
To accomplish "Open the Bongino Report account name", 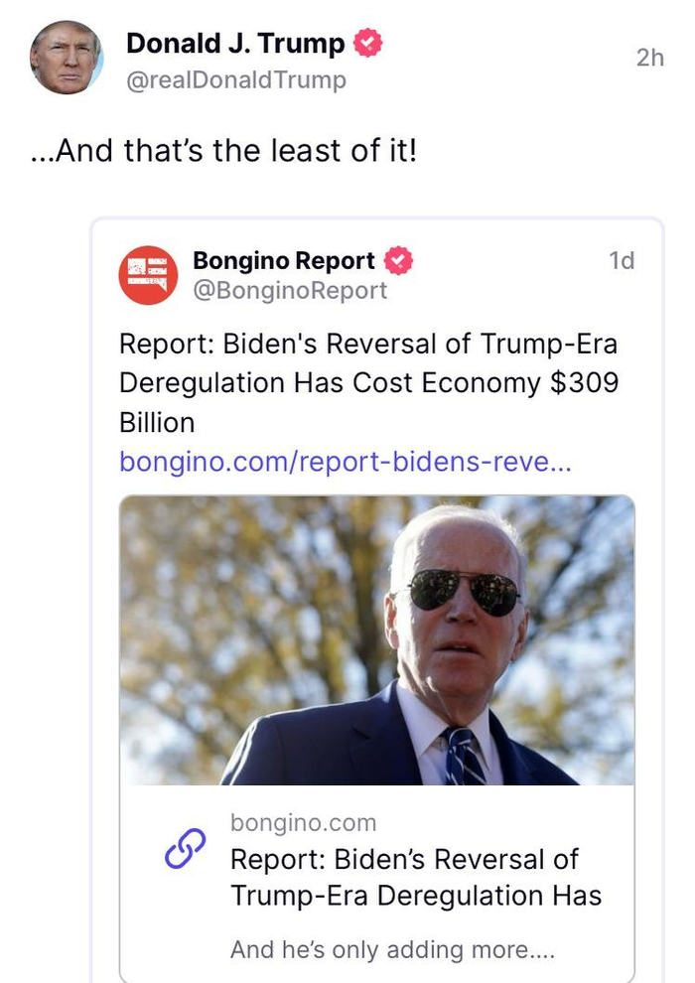I will [x=284, y=261].
